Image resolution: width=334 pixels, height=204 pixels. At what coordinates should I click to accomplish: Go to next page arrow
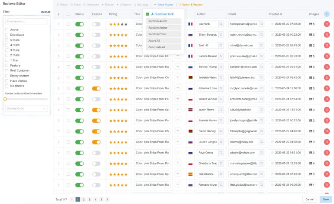[x=107, y=199]
